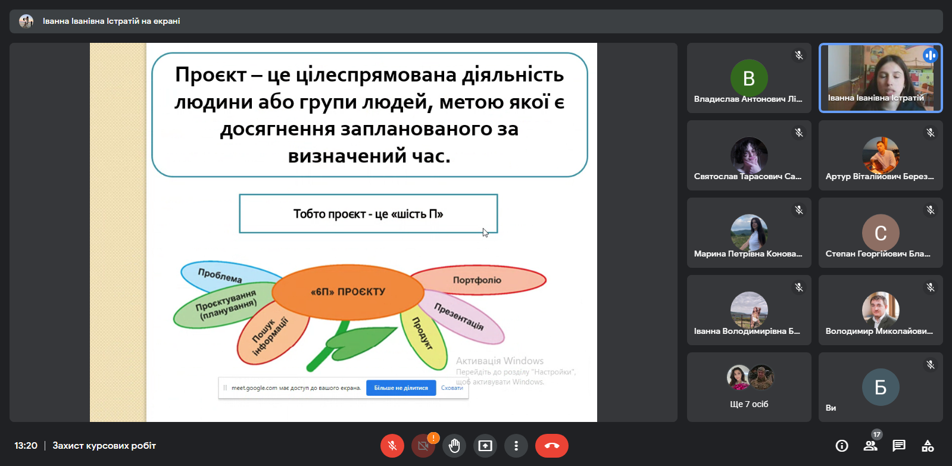Click Святослав Тарасович's profile photo
The image size is (952, 466).
(x=749, y=155)
